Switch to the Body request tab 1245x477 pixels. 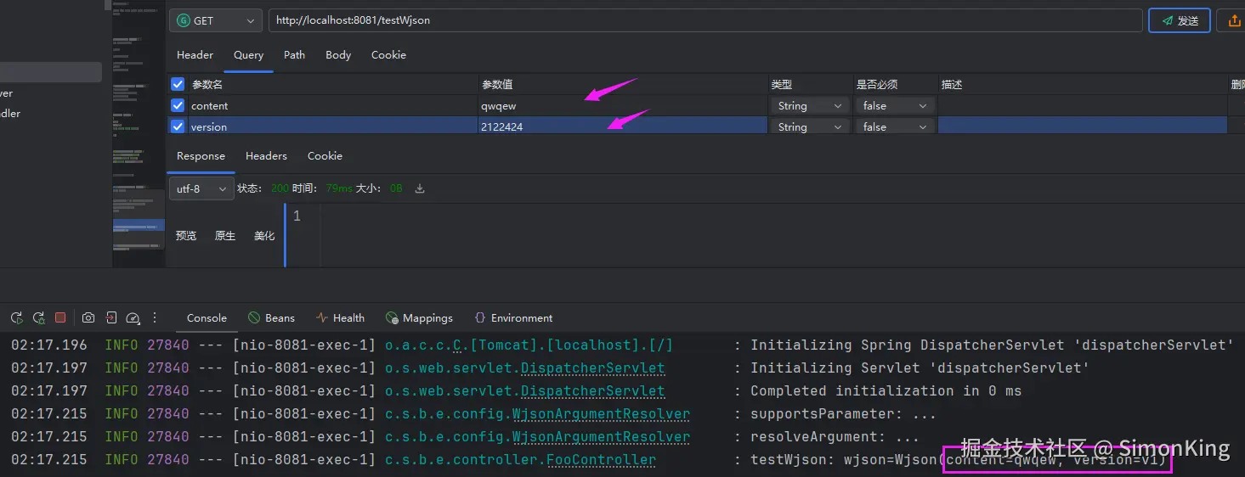click(338, 55)
